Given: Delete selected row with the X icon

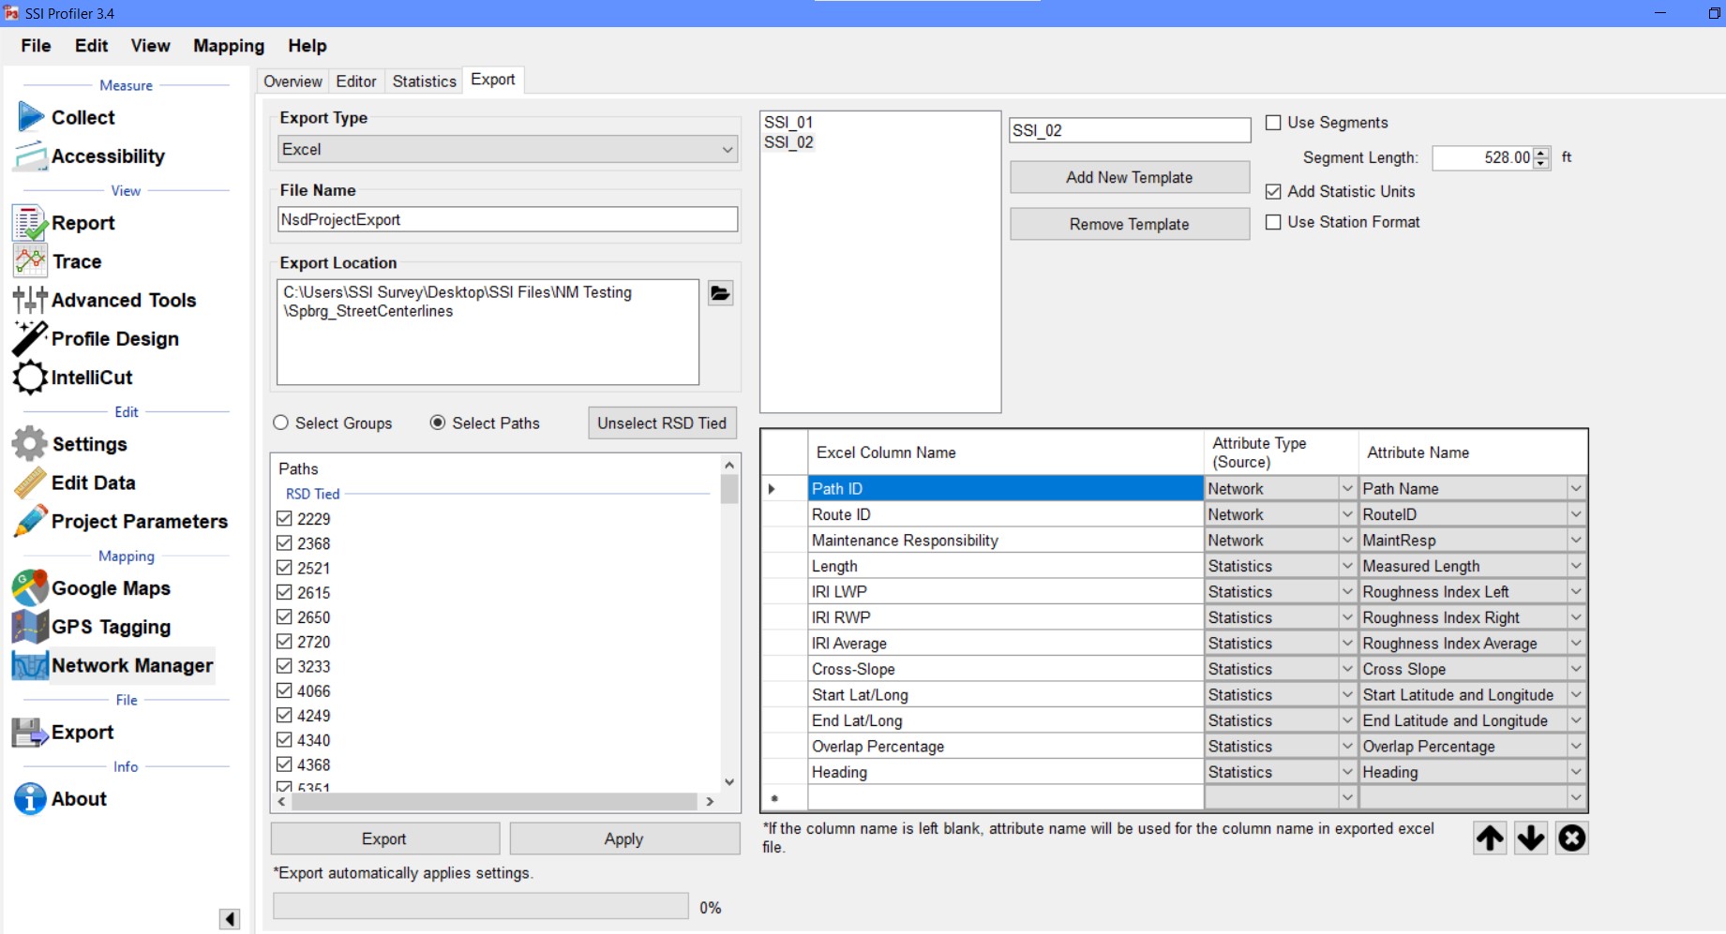Looking at the screenshot, I should click(1572, 838).
